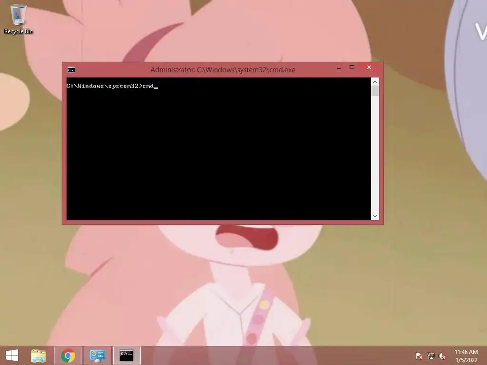This screenshot has width=487, height=365.
Task: Click the muted volume icon in tray
Action: pos(442,356)
